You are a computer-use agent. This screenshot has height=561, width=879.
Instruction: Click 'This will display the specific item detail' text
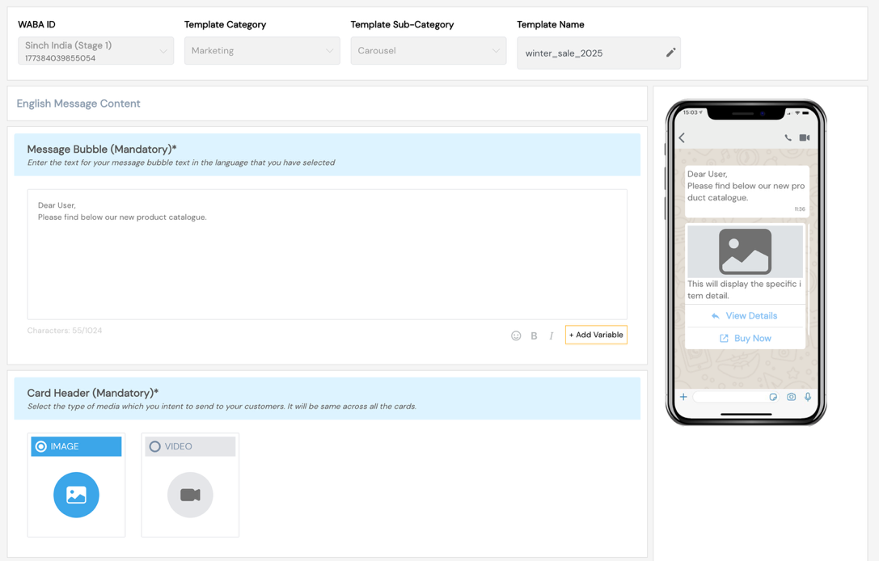(745, 289)
